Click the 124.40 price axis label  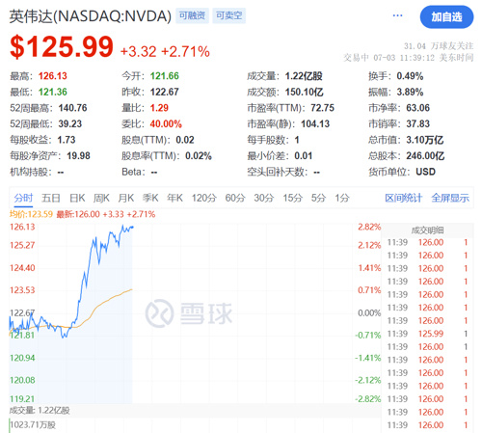pyautogui.click(x=22, y=268)
